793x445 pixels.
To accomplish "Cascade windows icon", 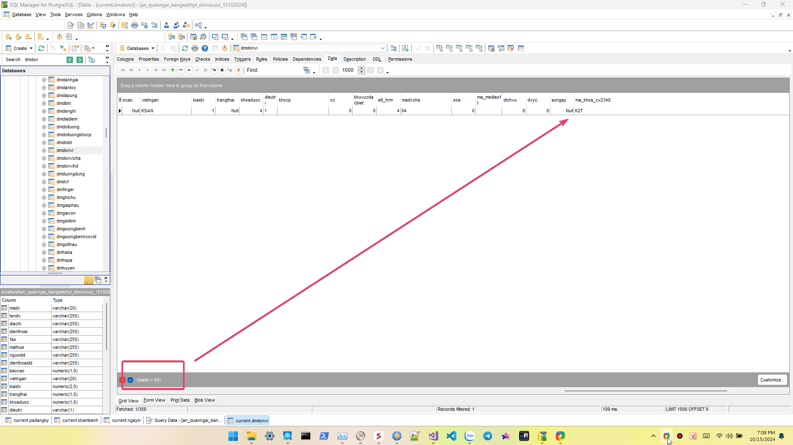I will [254, 37].
